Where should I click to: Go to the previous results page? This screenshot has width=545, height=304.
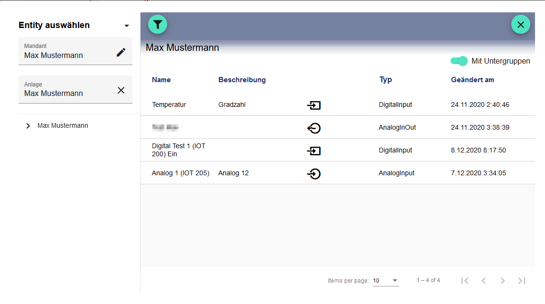tap(483, 280)
